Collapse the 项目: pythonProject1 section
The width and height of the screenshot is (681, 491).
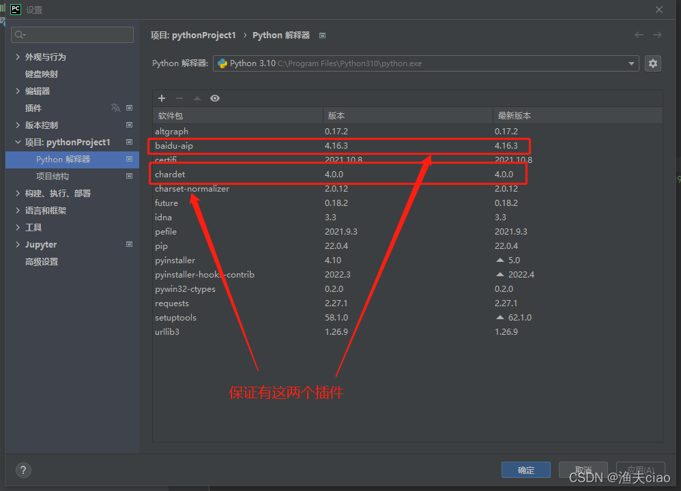(18, 142)
